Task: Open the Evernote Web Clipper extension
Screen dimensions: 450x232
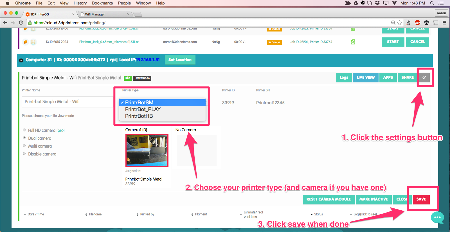Action: point(408,22)
